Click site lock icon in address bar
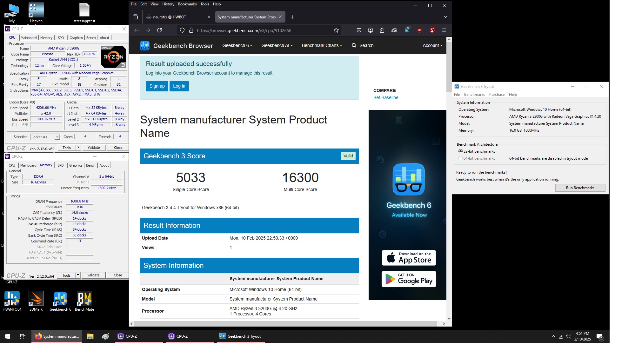 [191, 30]
